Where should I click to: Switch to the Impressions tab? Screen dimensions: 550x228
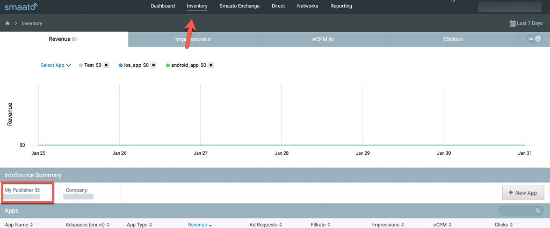coord(193,40)
